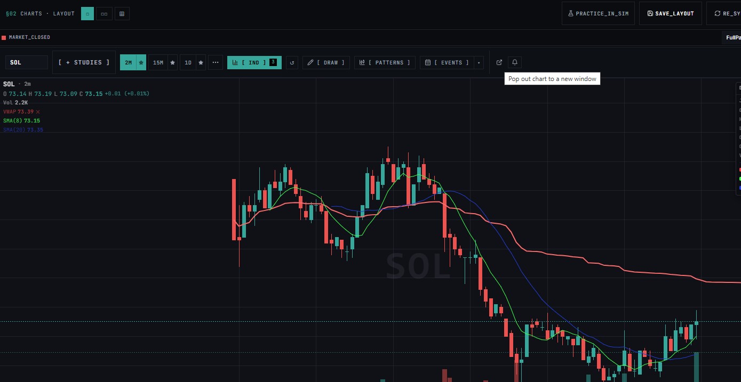Click the SMA(8) 73.15 legend label
The height and width of the screenshot is (382, 741).
pos(21,120)
